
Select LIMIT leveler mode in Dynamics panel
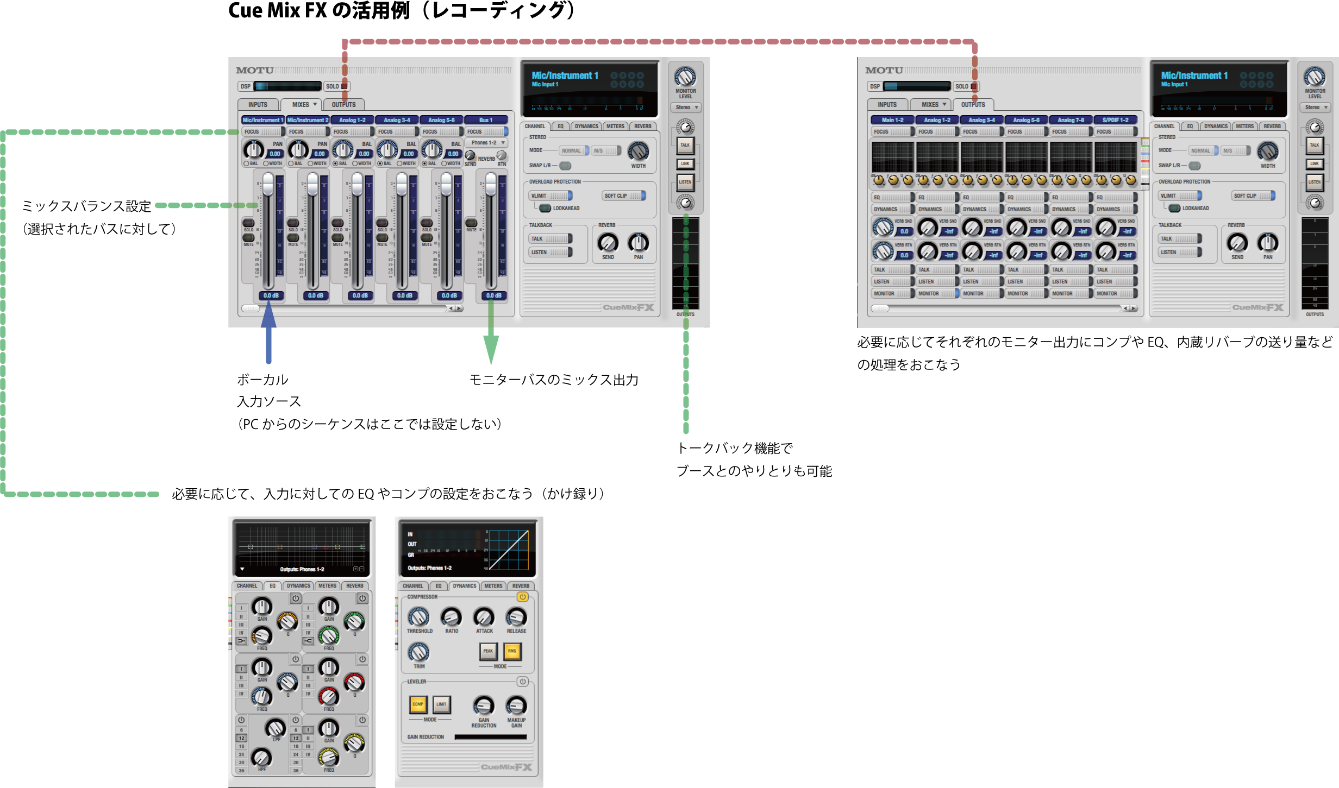(441, 704)
